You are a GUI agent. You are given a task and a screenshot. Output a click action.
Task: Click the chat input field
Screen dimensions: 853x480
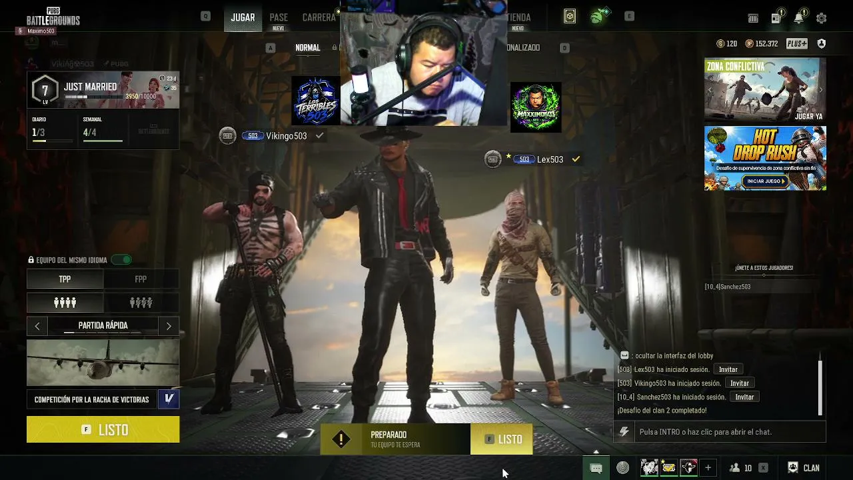(x=730, y=432)
